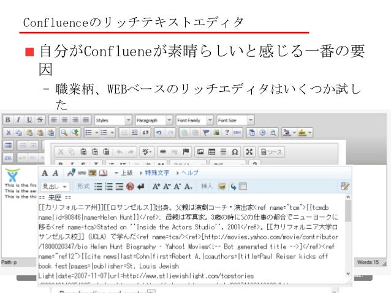
Task: Click the Maximize icon in CKEditor
Action: point(249,152)
